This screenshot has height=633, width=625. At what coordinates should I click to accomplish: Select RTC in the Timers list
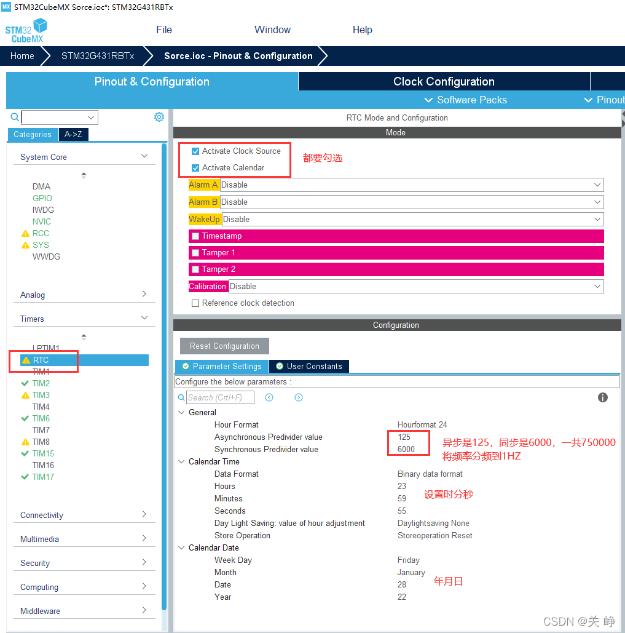tap(85, 360)
